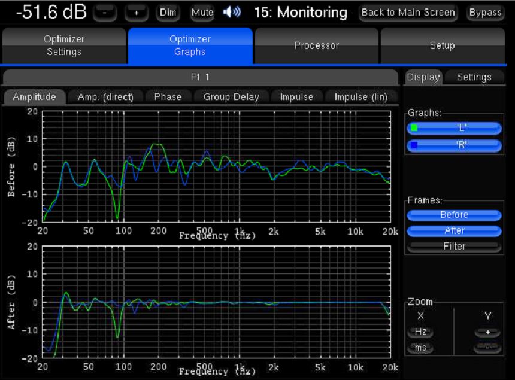Toggle the Bypass button

(x=485, y=13)
